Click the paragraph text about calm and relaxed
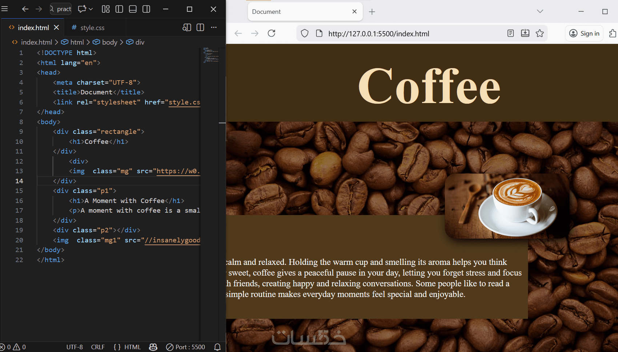This screenshot has width=618, height=352. click(x=374, y=278)
